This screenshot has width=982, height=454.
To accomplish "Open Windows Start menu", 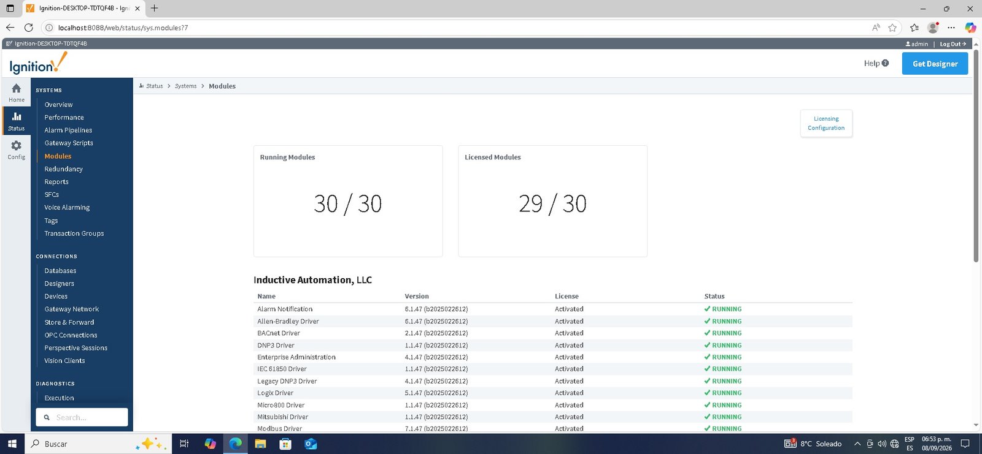I will click(x=12, y=444).
